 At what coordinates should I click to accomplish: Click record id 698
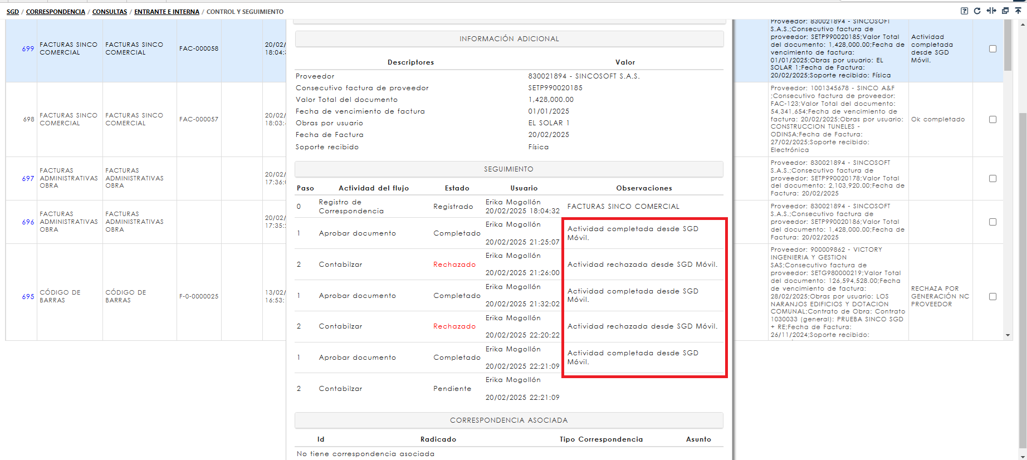pos(28,119)
